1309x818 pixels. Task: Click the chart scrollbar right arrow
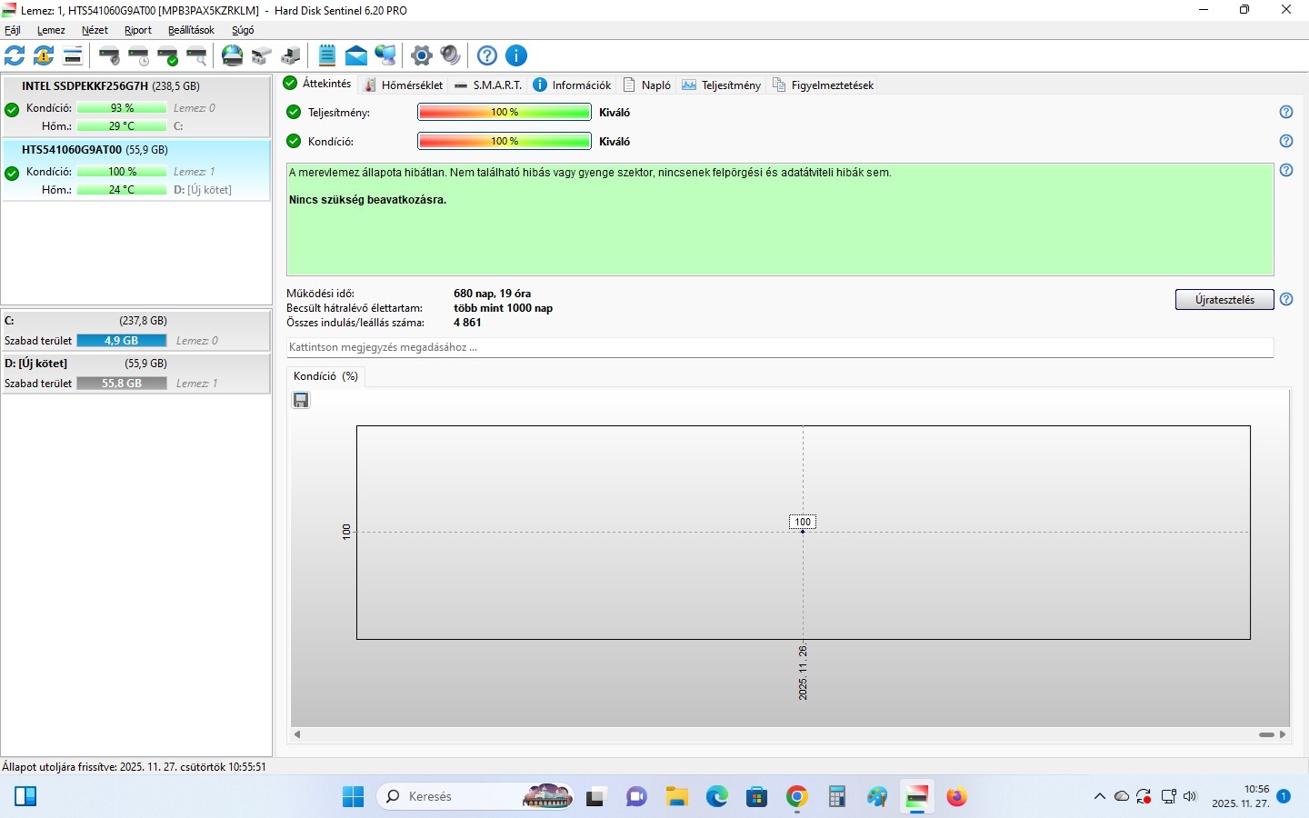click(1283, 734)
